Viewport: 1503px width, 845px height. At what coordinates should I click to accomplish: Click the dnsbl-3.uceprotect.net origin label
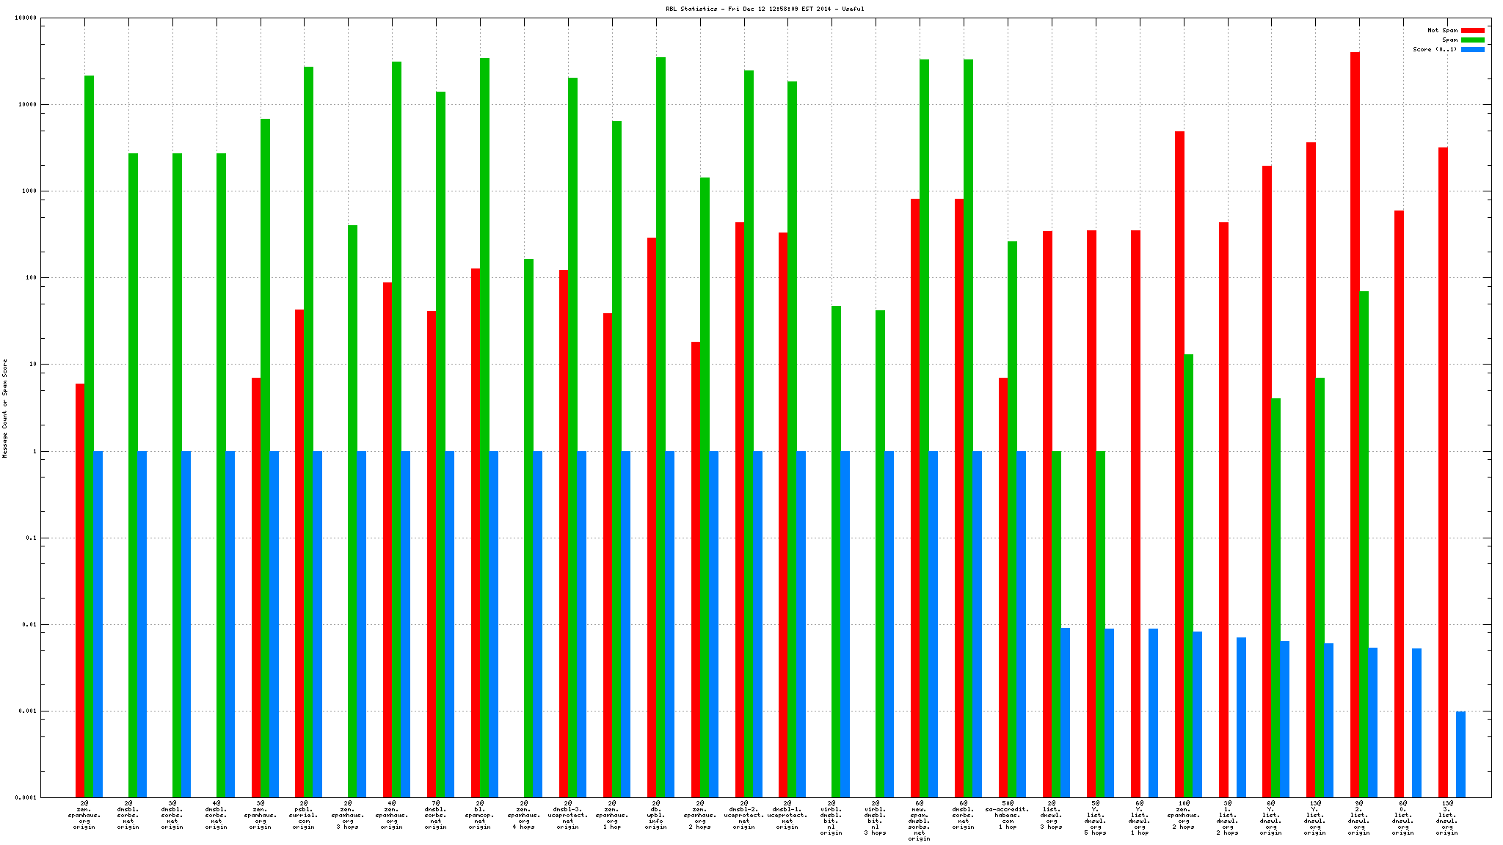(567, 815)
